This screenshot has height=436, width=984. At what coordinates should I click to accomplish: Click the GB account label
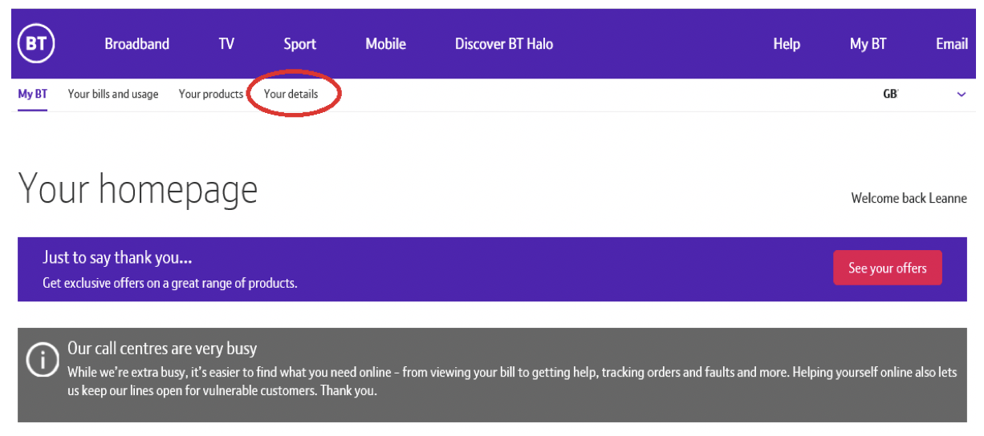[x=890, y=95]
